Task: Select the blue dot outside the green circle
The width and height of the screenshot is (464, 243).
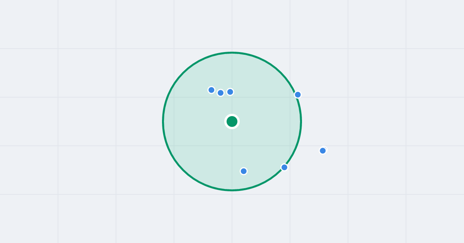Action: point(323,150)
